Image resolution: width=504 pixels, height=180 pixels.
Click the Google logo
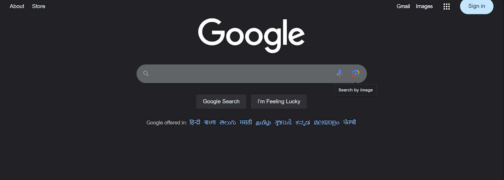pyautogui.click(x=251, y=35)
